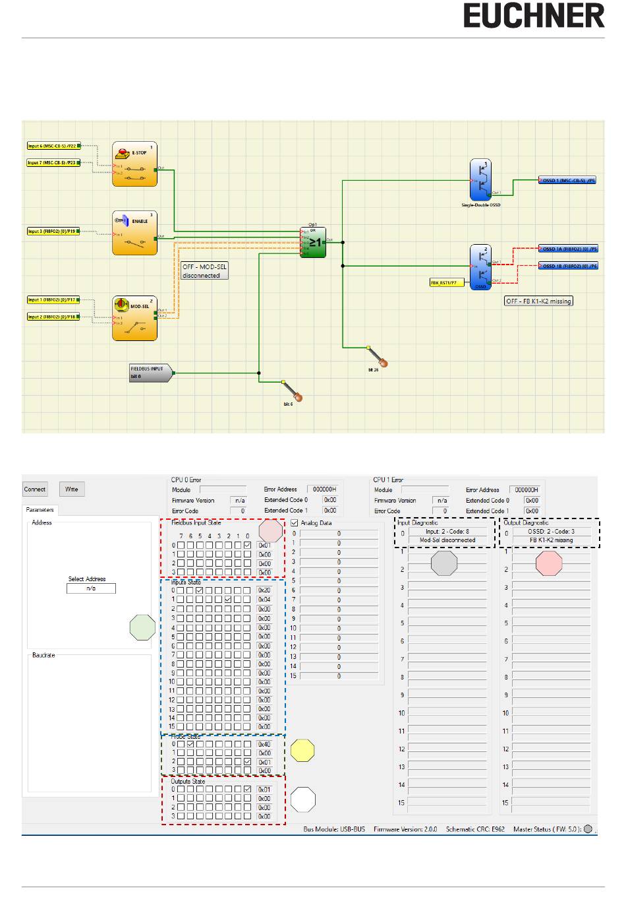Screen dimensions: 626x909
Task: Toggle the Analog Data checkbox
Action: (295, 523)
